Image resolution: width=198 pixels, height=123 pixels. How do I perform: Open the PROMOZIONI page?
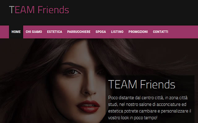click(x=138, y=32)
